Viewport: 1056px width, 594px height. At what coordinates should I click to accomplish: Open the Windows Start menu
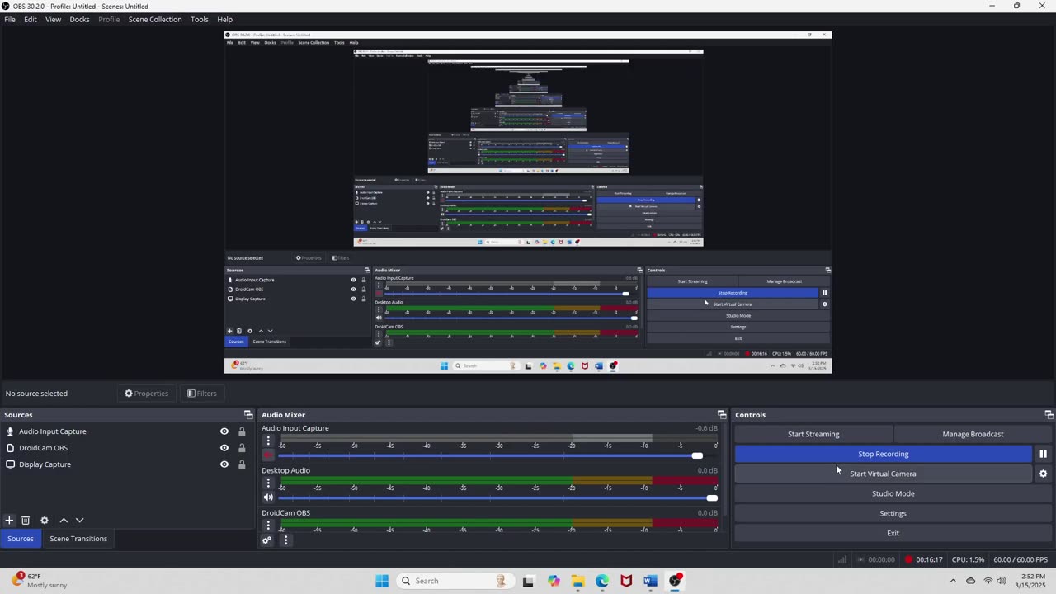(382, 581)
